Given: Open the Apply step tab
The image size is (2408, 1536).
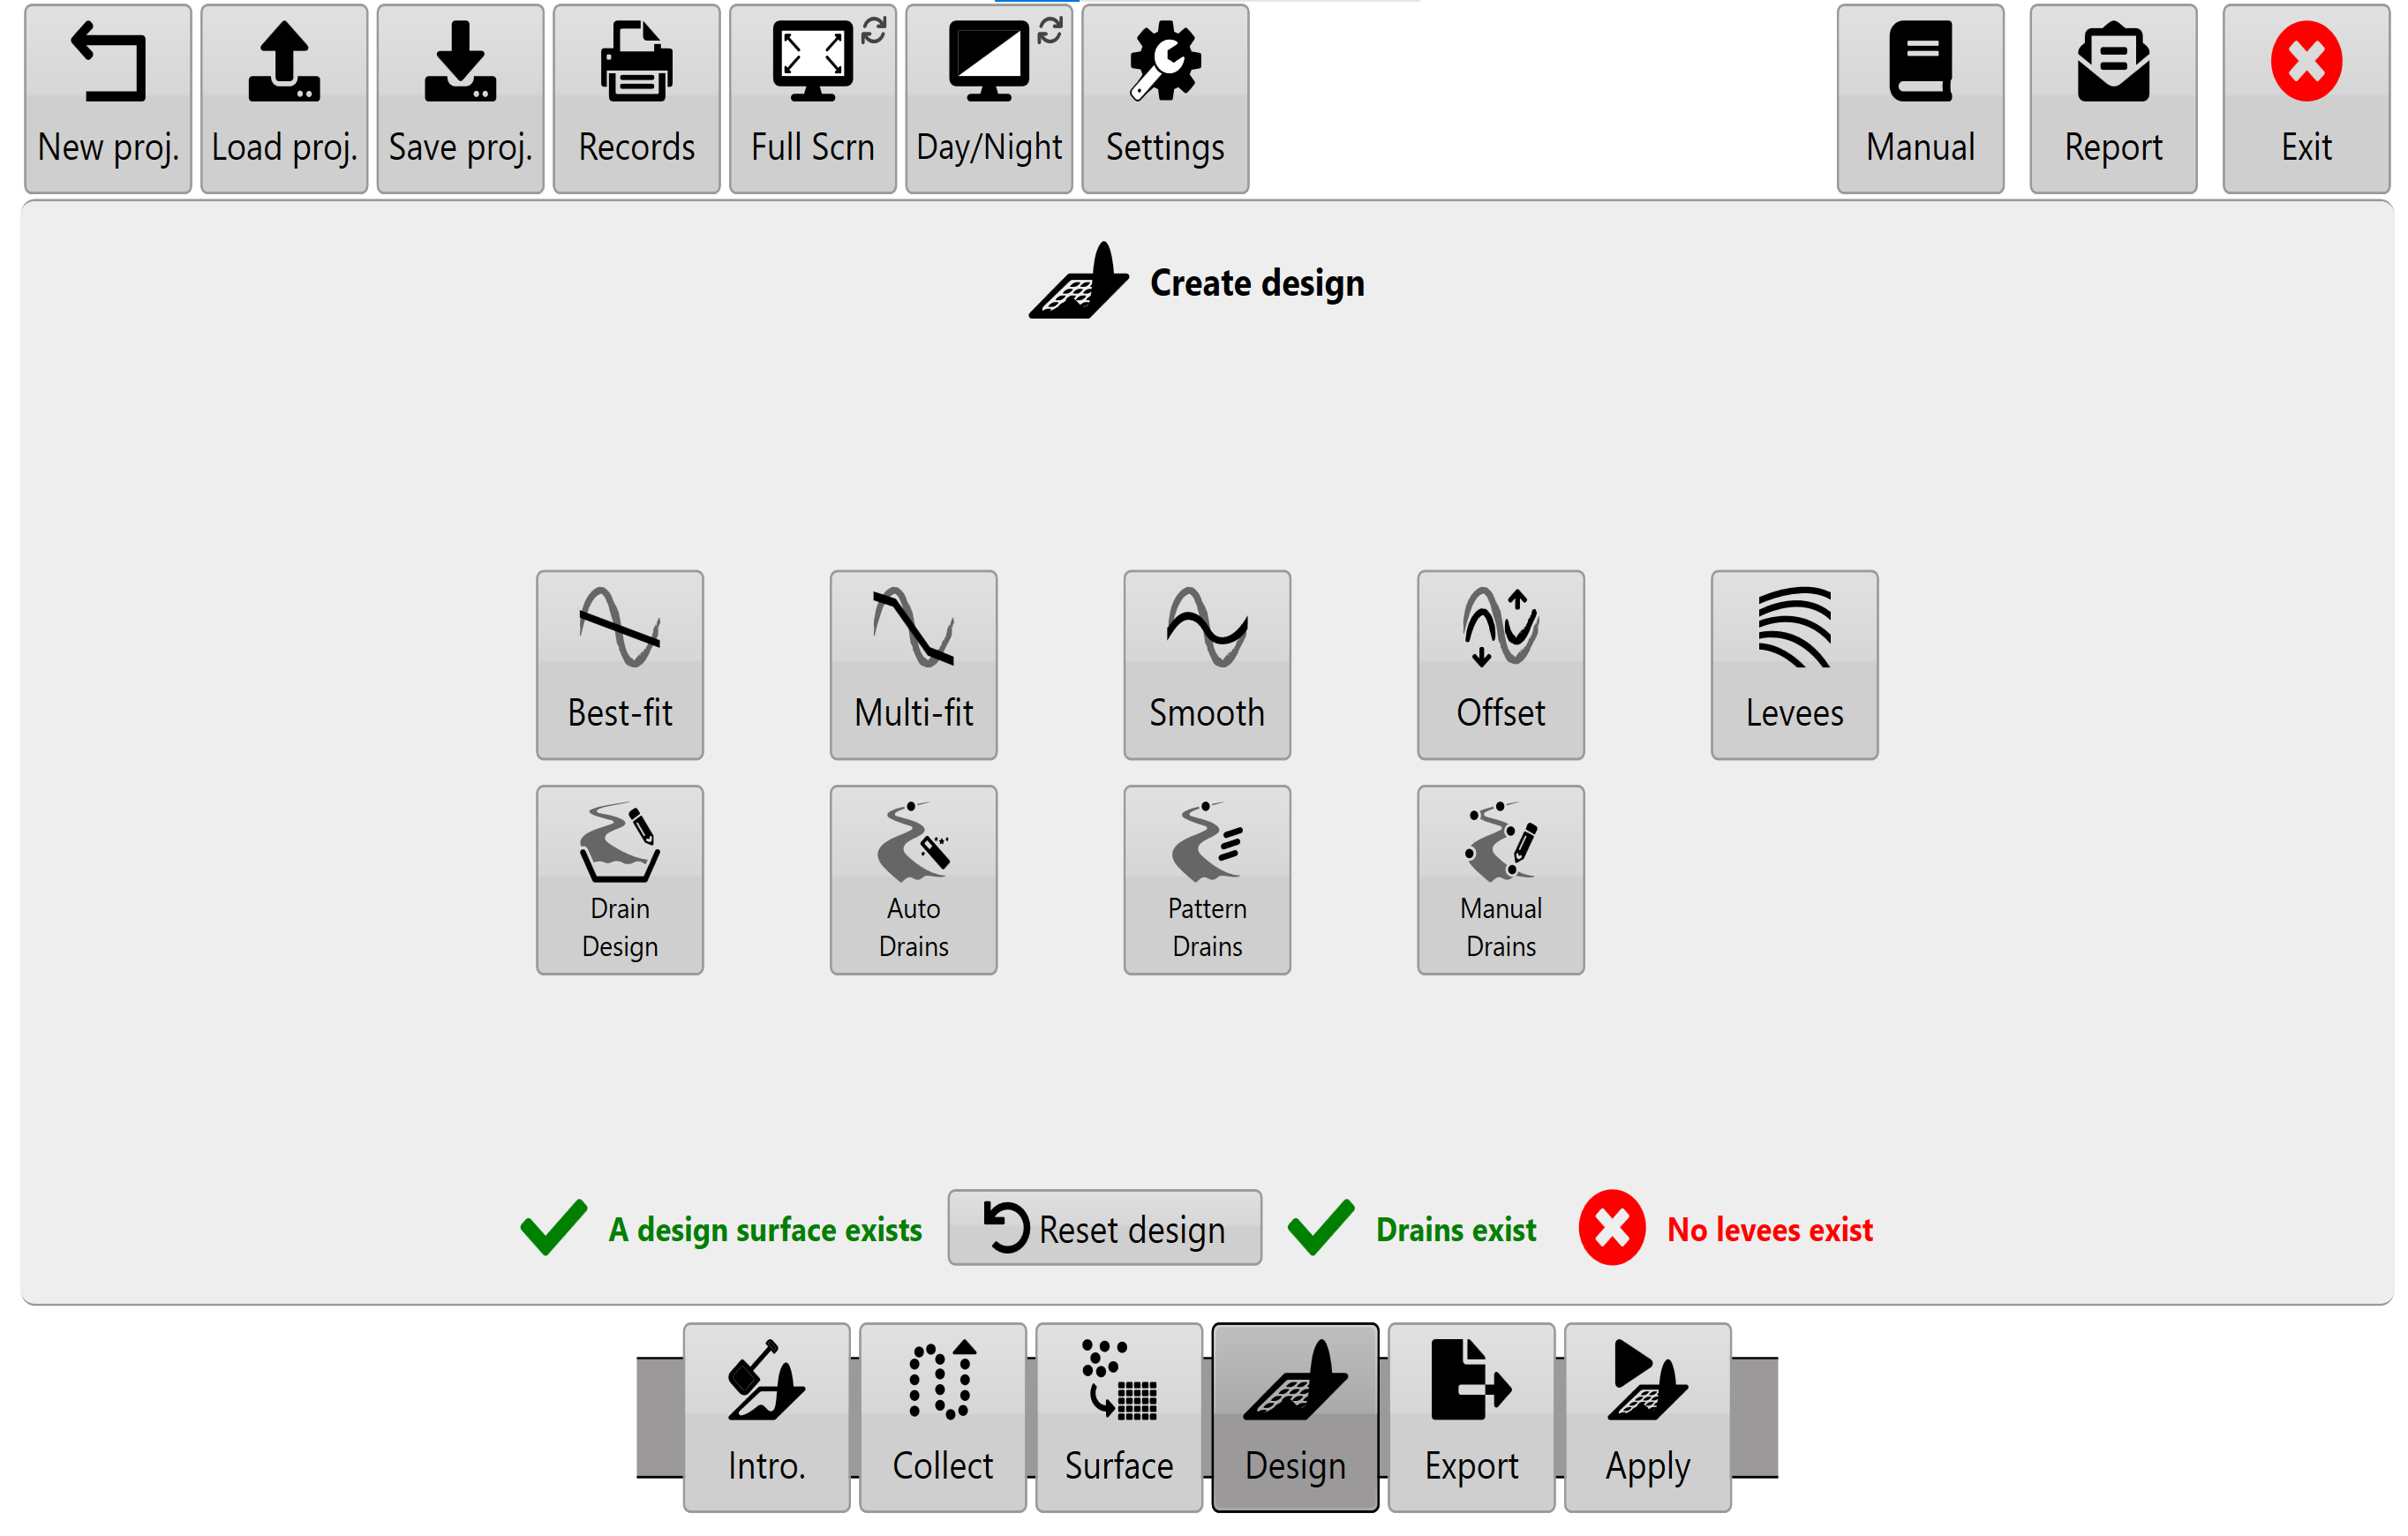Looking at the screenshot, I should (1647, 1417).
